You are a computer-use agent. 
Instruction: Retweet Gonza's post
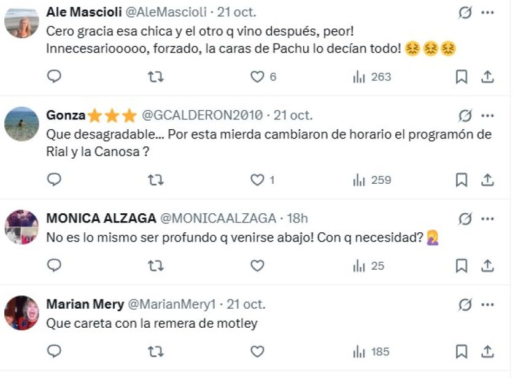point(156,180)
